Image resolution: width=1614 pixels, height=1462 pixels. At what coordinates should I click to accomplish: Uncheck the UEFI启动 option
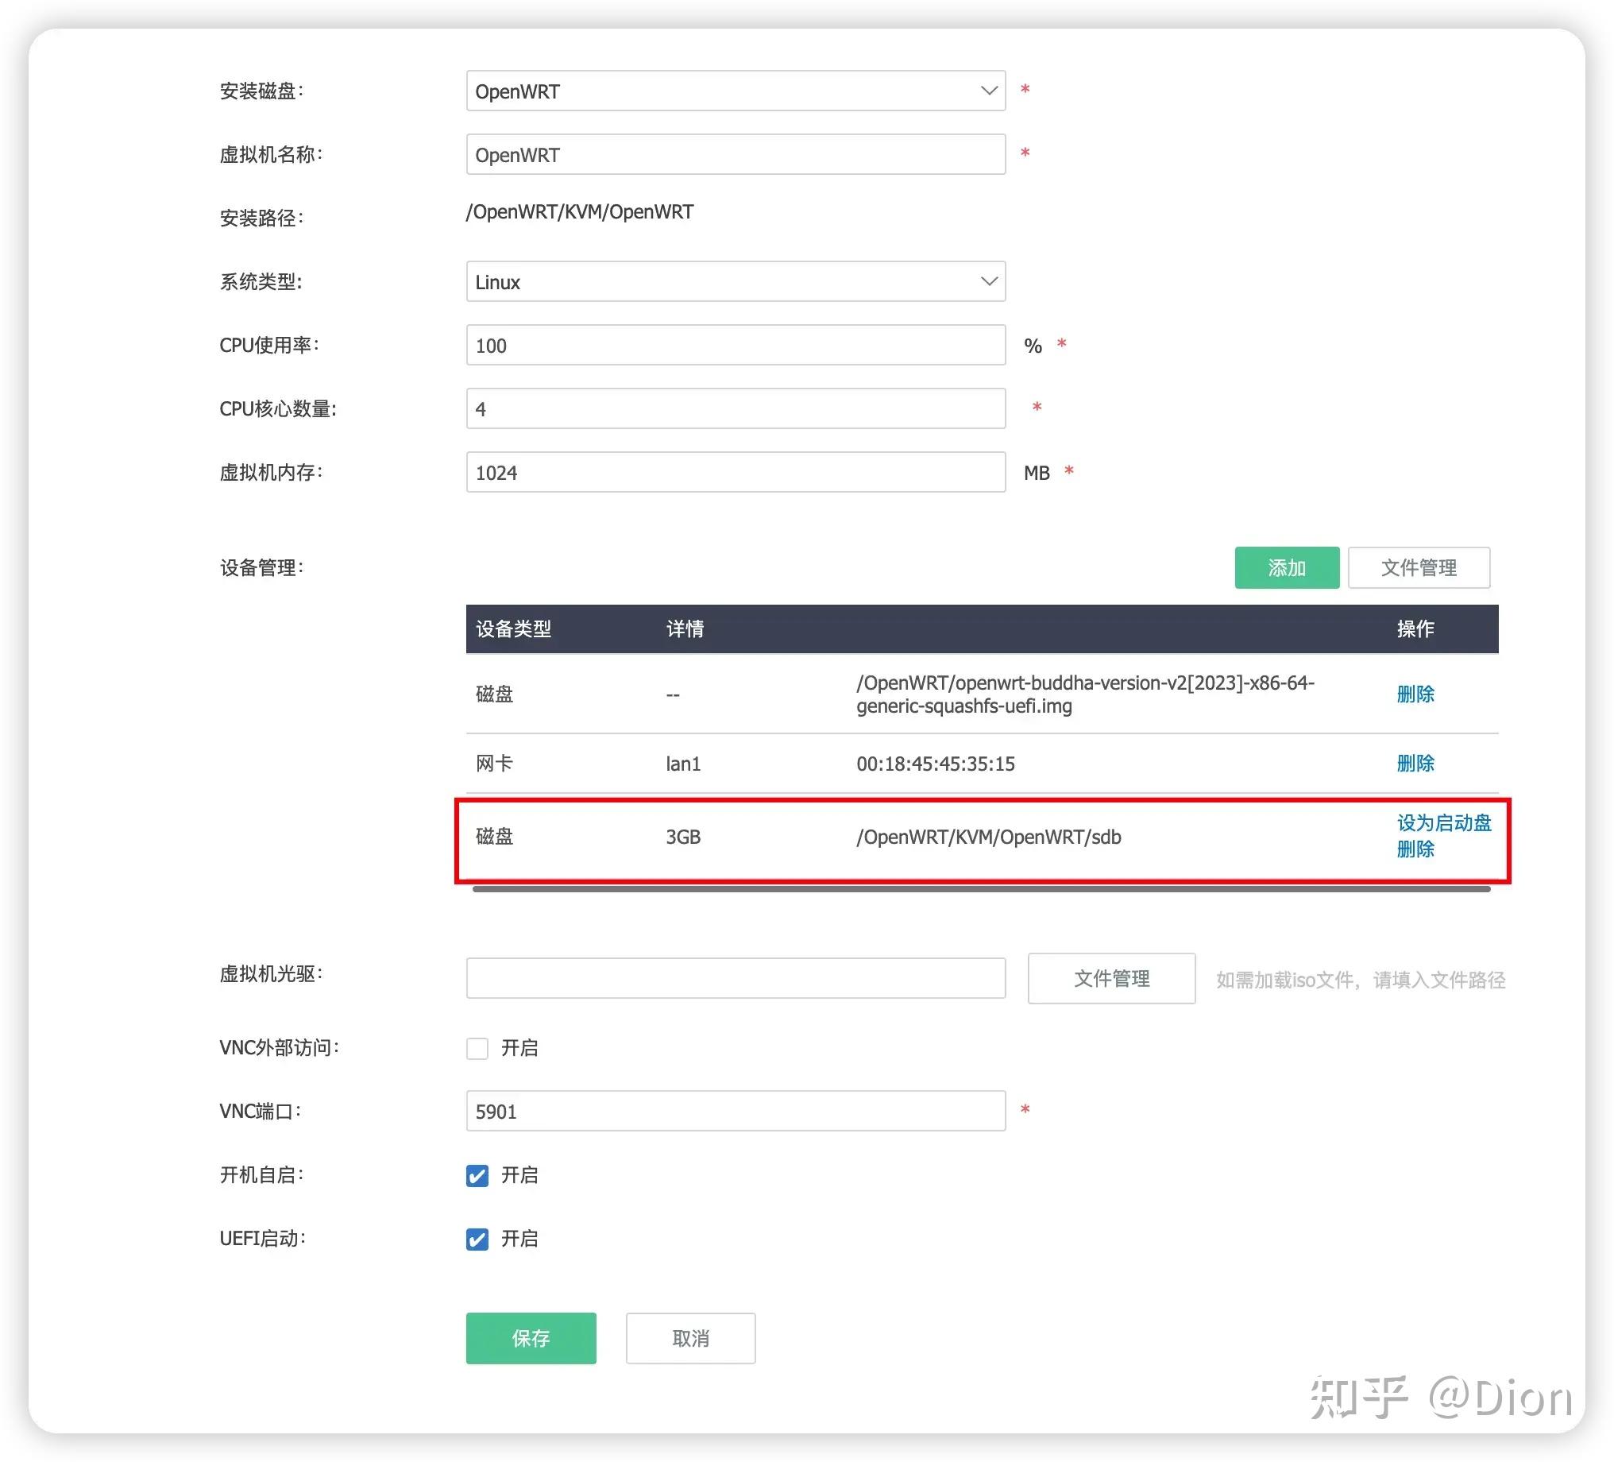(x=477, y=1239)
